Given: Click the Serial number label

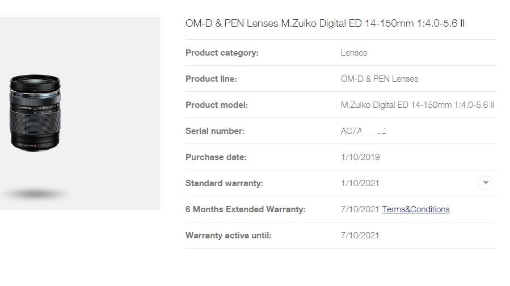Looking at the screenshot, I should pyautogui.click(x=215, y=131).
